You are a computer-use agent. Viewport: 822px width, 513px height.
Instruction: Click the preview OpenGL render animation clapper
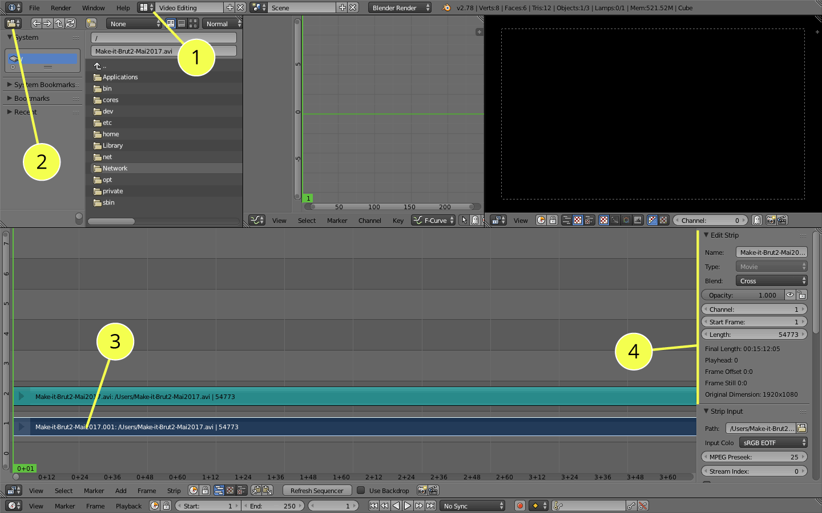coord(782,220)
